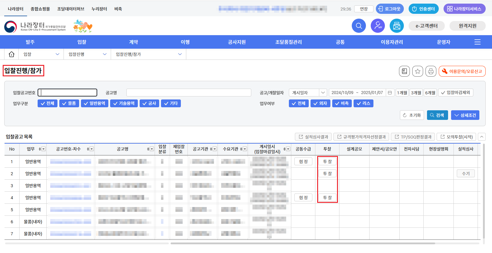The height and width of the screenshot is (253, 492).
Task: Toggle 공사 checkbox
Action: pos(149,103)
